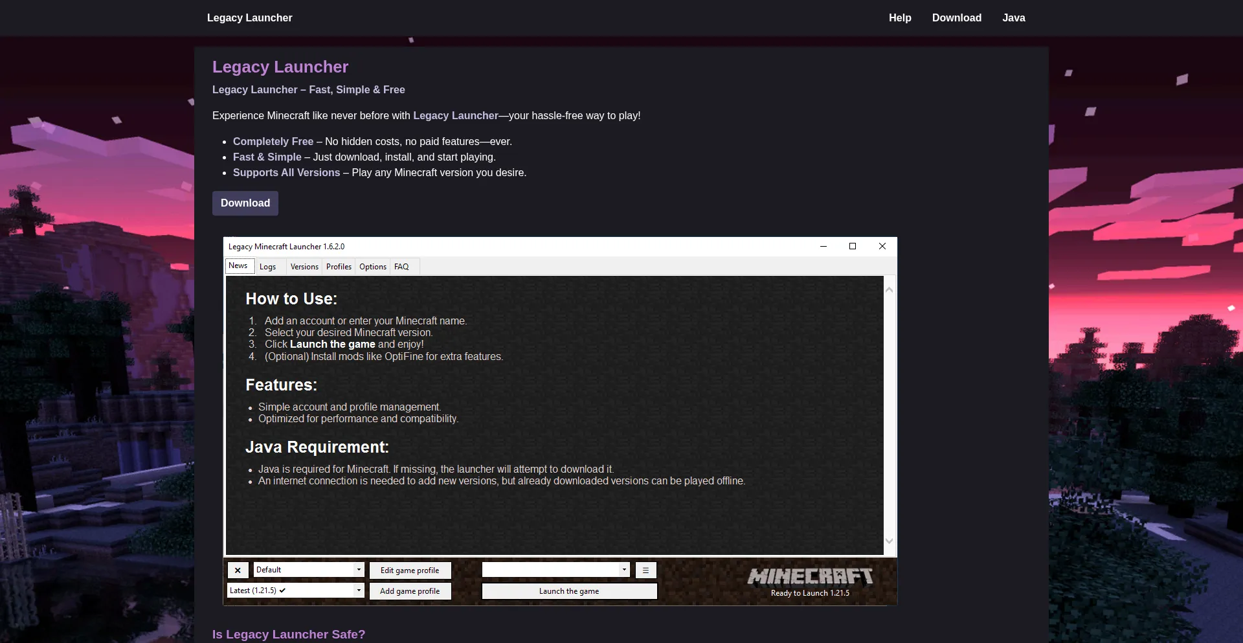Click the Launch the game button
This screenshot has height=643, width=1243.
[569, 591]
